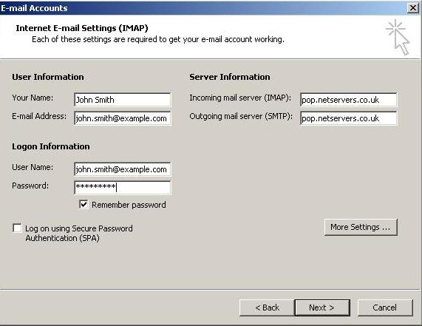The image size is (422, 326).
Task: Cancel the e-mail account setup
Action: coord(385,308)
